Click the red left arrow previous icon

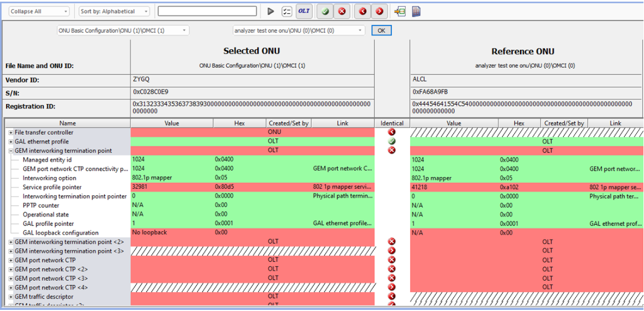(363, 11)
